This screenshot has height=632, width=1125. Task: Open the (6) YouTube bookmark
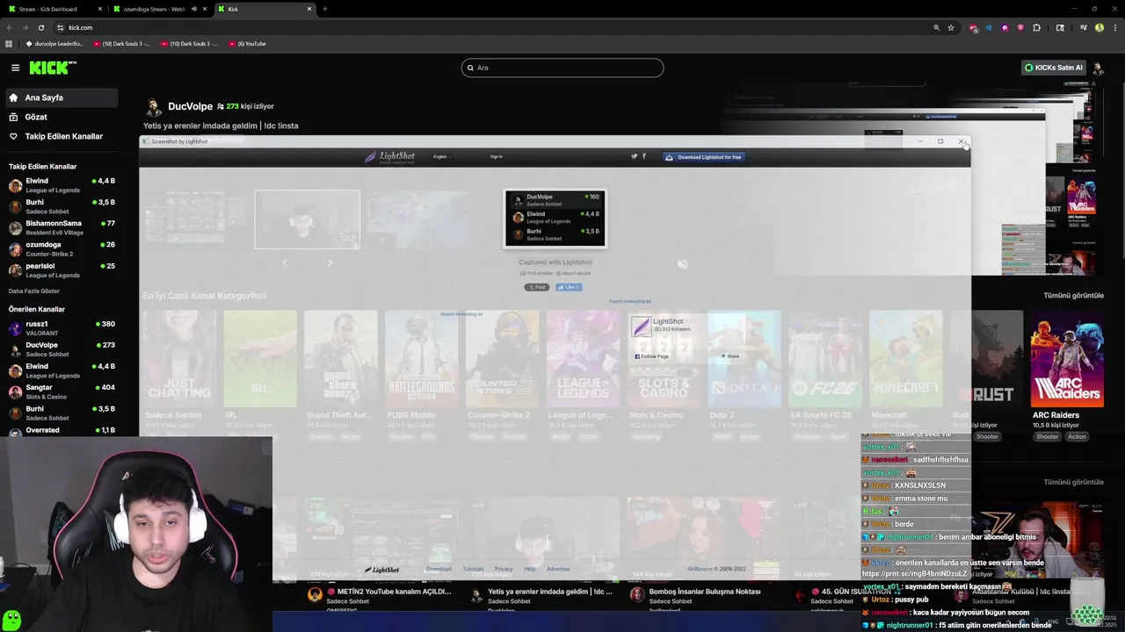point(247,43)
